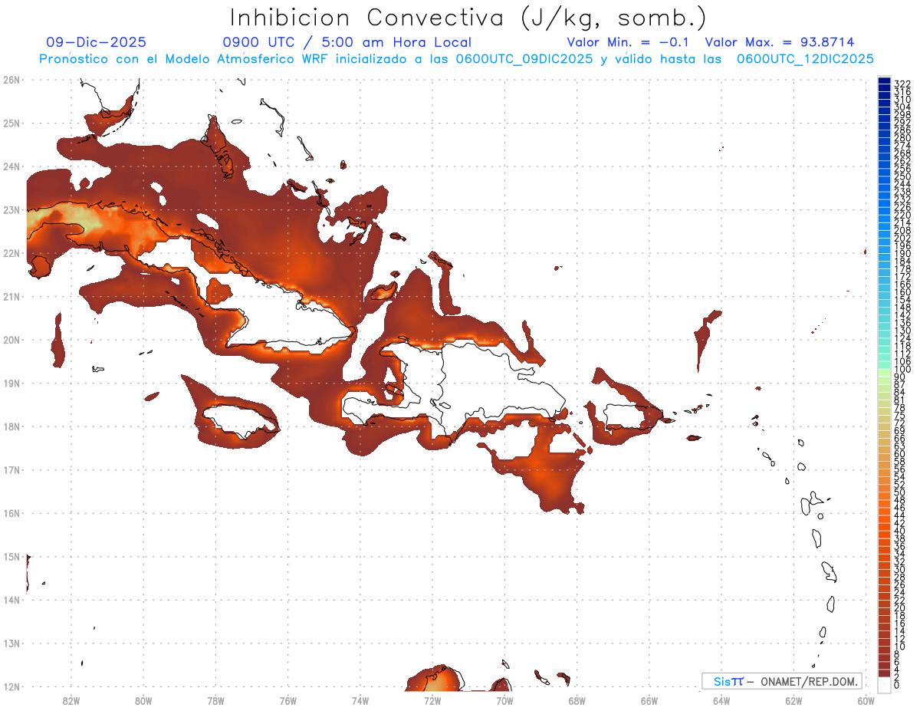Click the 14N latitude label

tap(11, 600)
